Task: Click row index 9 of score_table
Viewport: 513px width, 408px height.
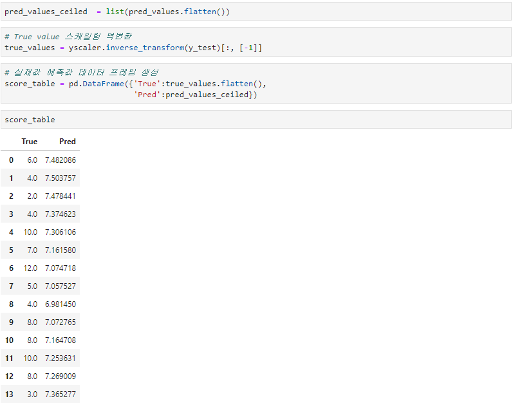Action: 11,322
